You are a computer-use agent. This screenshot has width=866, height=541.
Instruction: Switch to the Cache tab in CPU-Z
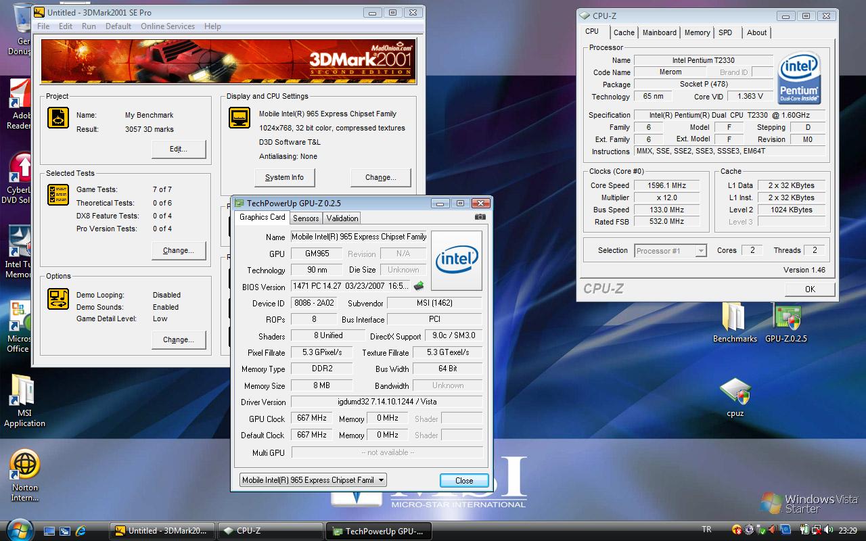point(624,32)
